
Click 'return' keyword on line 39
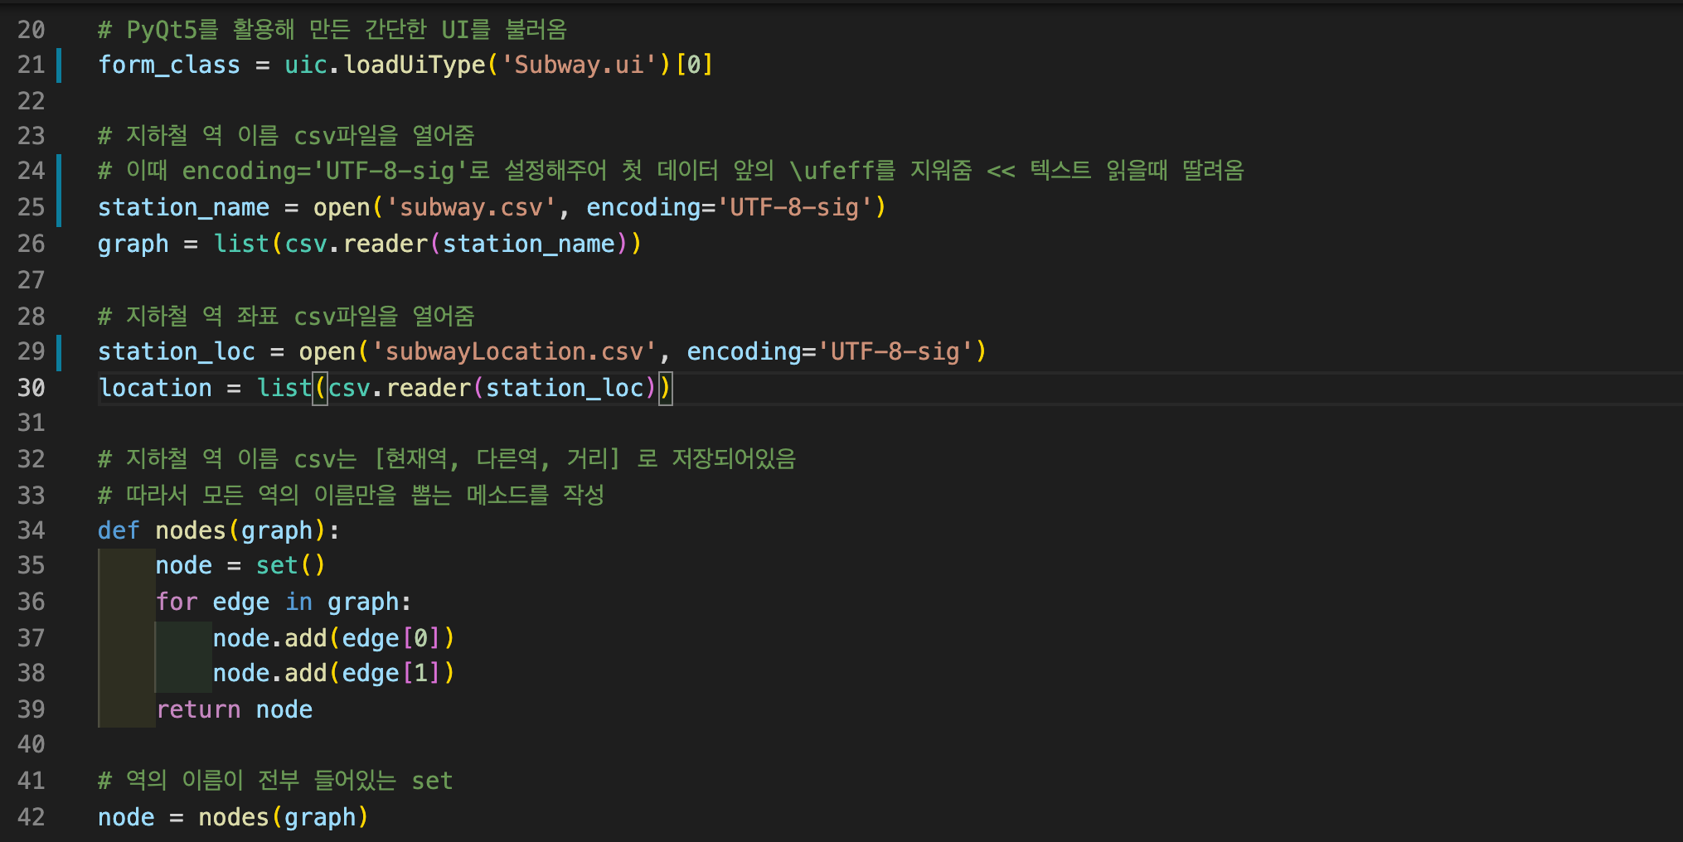198,709
